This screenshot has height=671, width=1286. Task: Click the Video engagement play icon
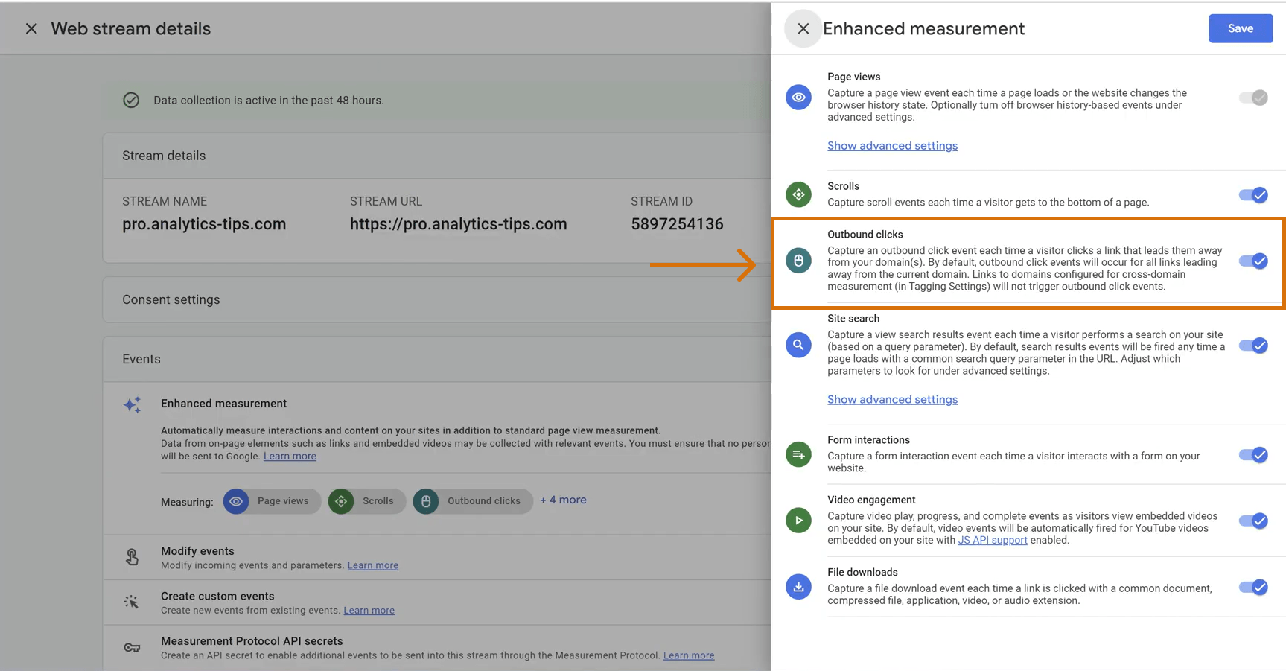click(798, 520)
